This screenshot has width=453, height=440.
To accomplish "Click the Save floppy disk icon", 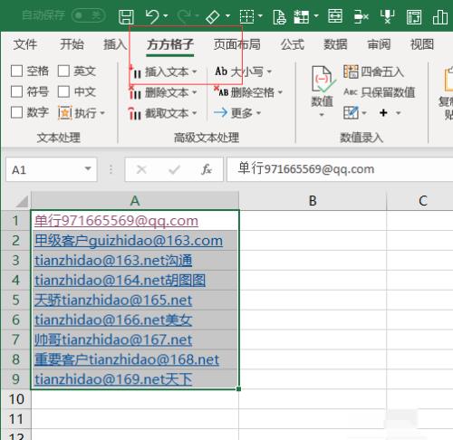I will pos(126,16).
